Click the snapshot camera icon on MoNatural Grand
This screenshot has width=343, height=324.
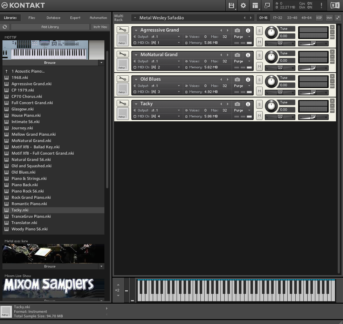coord(237,55)
